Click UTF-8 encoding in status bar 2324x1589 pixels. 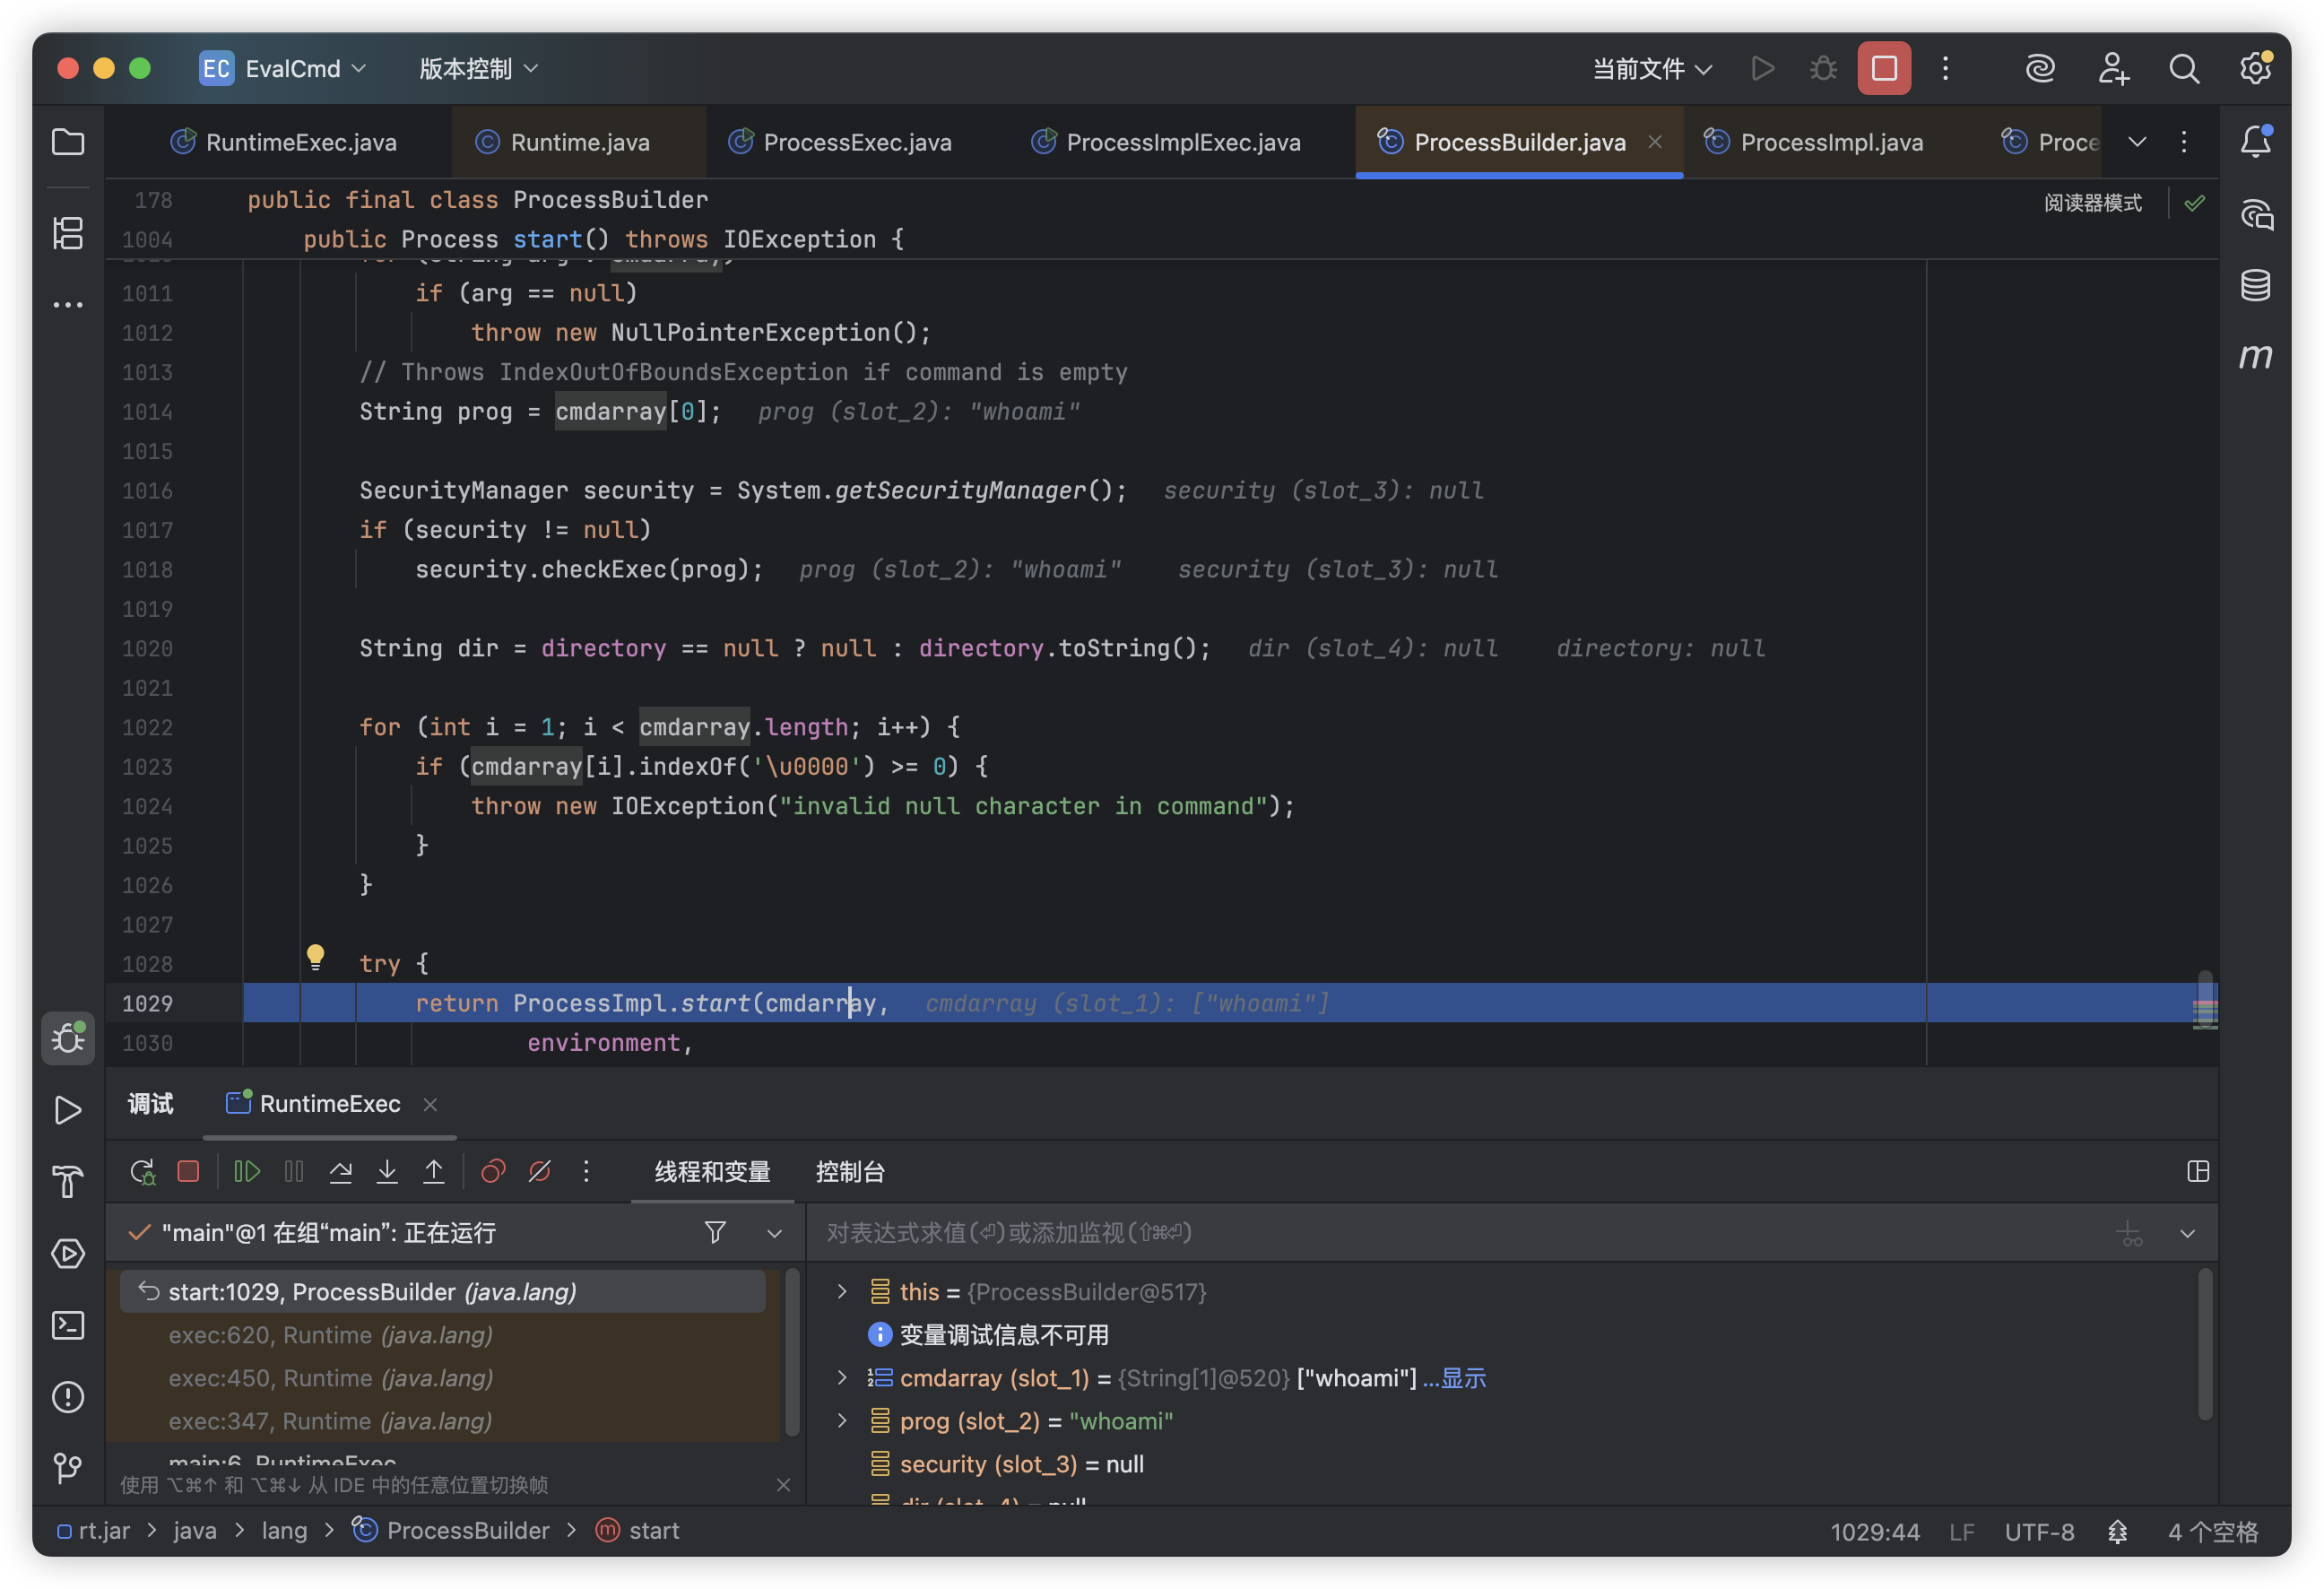2039,1532
